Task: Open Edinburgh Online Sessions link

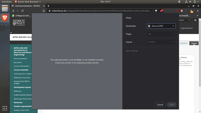Action: (23, 99)
